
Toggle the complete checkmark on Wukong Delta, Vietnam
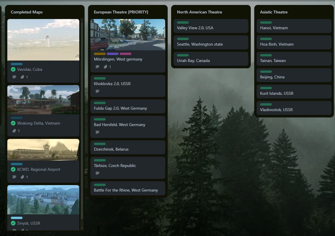point(13,123)
